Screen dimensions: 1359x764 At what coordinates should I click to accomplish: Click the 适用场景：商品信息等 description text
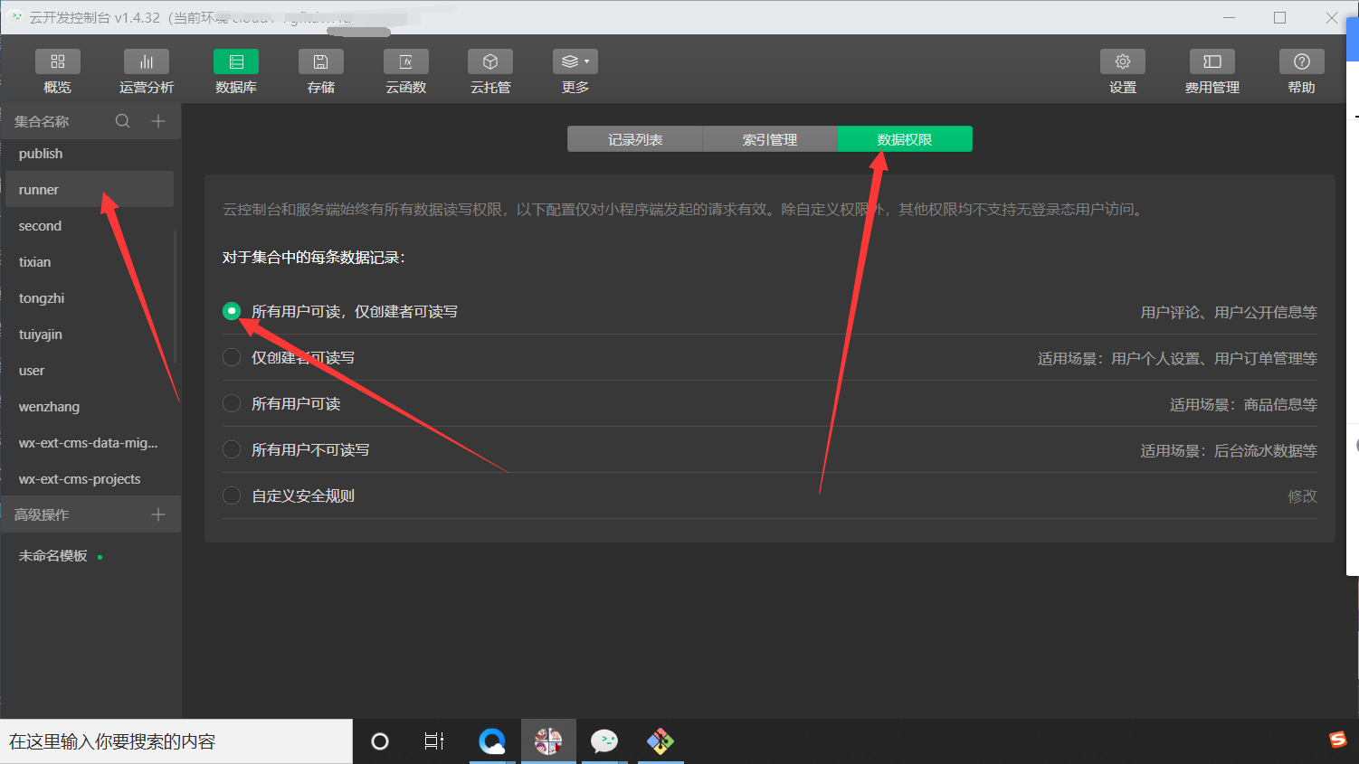click(1243, 404)
